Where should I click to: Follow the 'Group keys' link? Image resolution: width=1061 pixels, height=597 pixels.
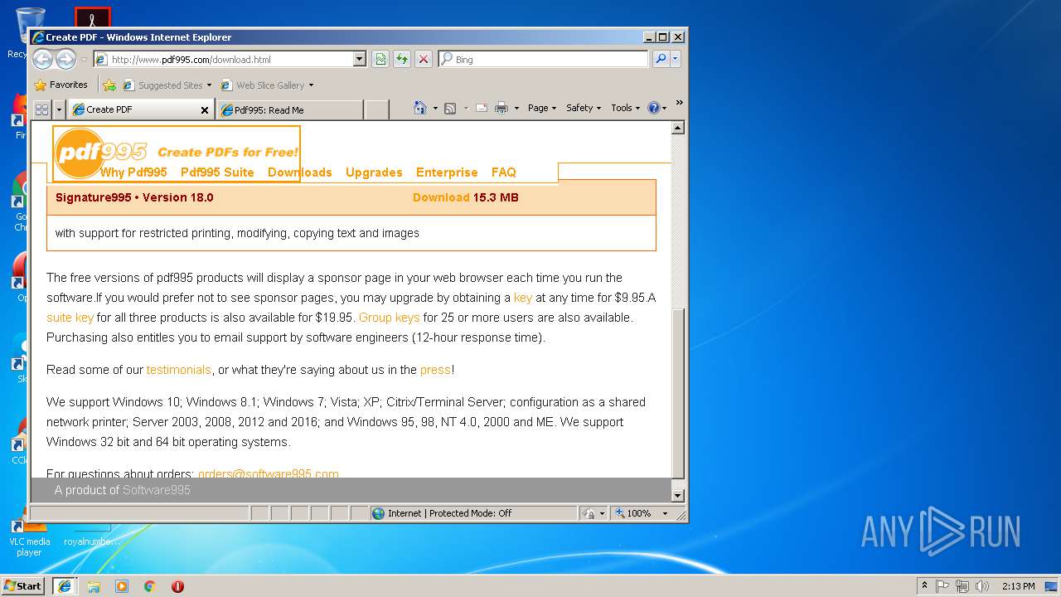click(389, 318)
